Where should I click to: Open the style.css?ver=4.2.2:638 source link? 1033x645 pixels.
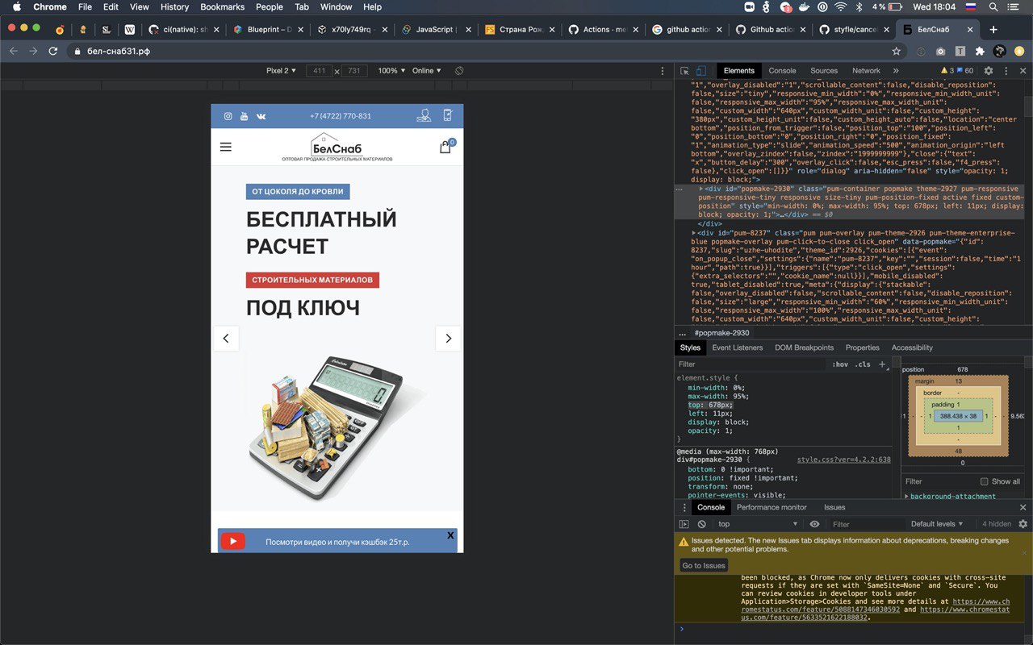click(x=844, y=460)
